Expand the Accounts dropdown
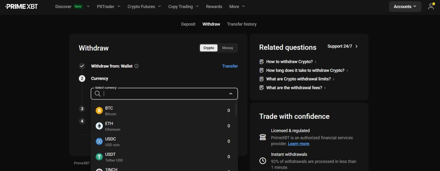This screenshot has width=440, height=171. click(x=405, y=7)
